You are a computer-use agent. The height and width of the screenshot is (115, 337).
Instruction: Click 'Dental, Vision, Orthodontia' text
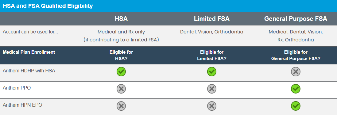tap(212, 32)
